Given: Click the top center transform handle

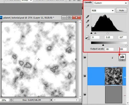Looking at the screenshot, I should pos(39,22).
